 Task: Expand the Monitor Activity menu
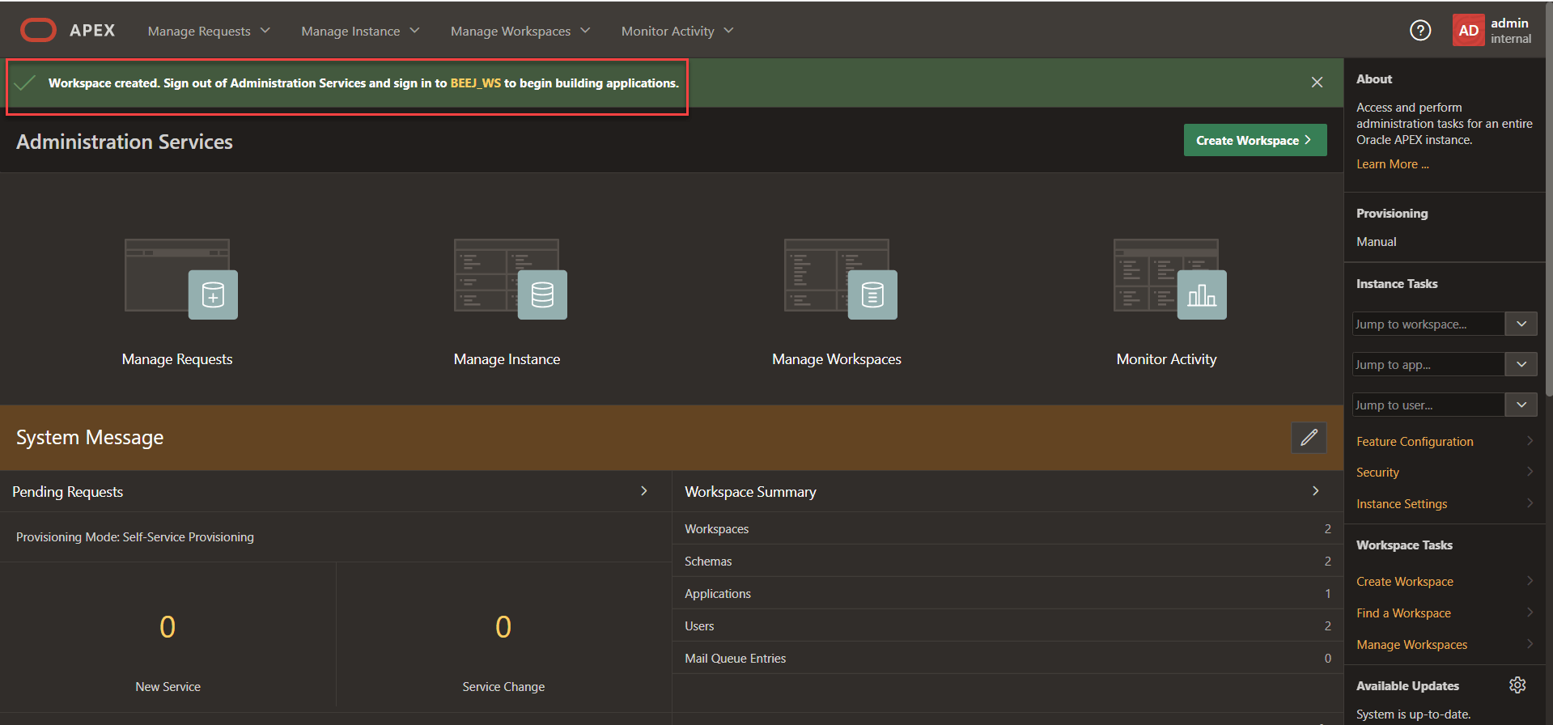pos(677,31)
